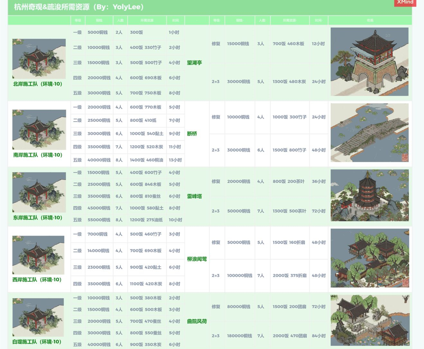The width and height of the screenshot is (424, 349).
Task: Select the cell 900饭 420黏土
Action: 145,267
